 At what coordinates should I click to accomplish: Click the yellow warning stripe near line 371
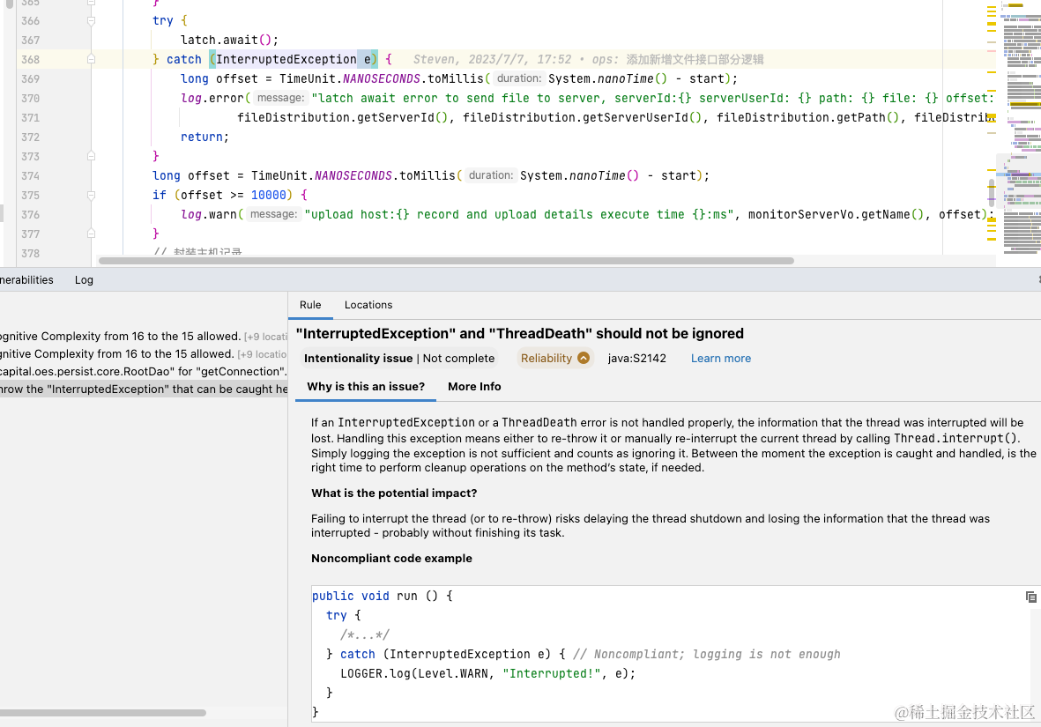(x=992, y=118)
